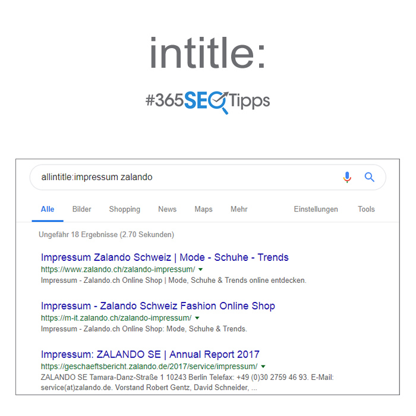Open the Mehr menu
Image resolution: width=416 pixels, height=416 pixels.
pos(239,209)
